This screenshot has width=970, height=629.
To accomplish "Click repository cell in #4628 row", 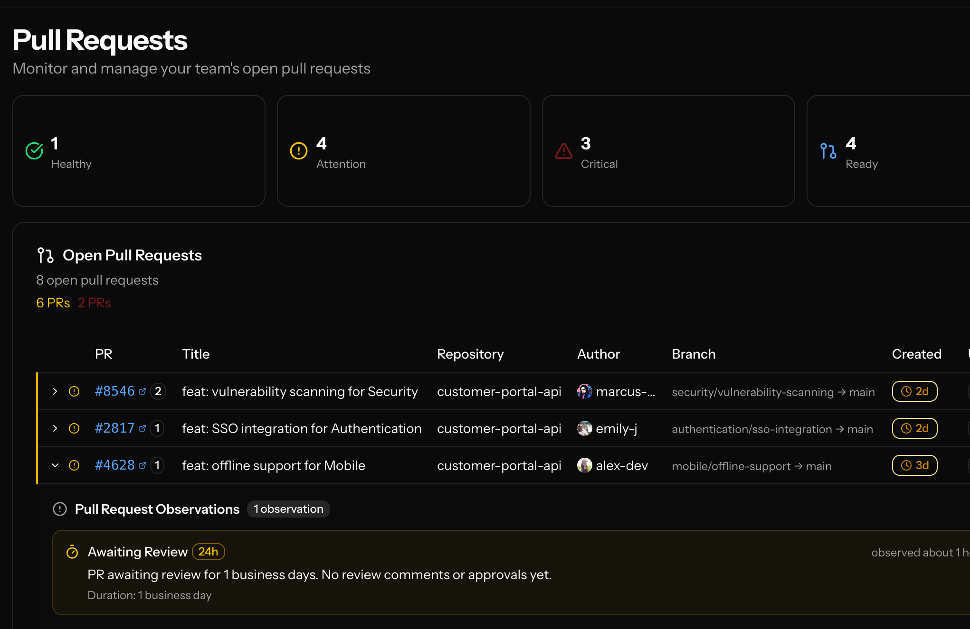I will coord(499,465).
